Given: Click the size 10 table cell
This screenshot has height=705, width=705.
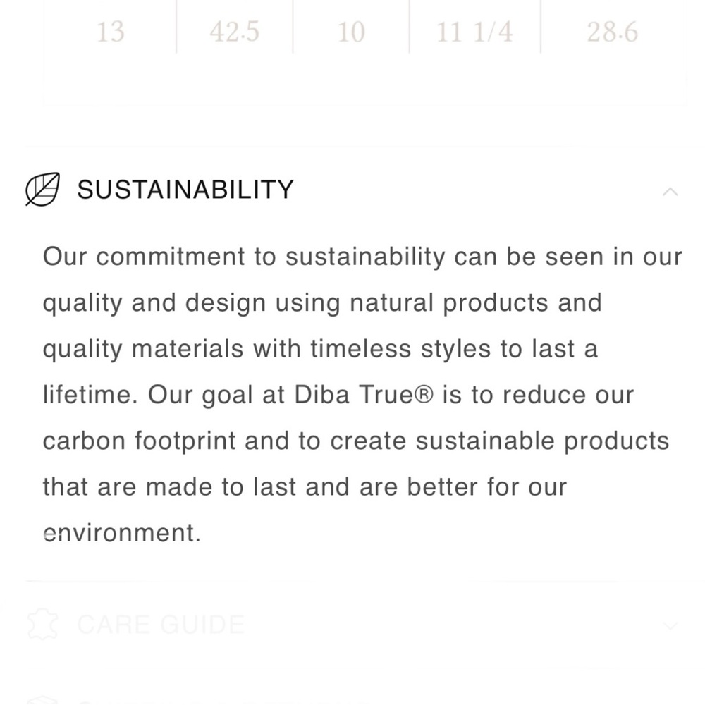Looking at the screenshot, I should 351,32.
